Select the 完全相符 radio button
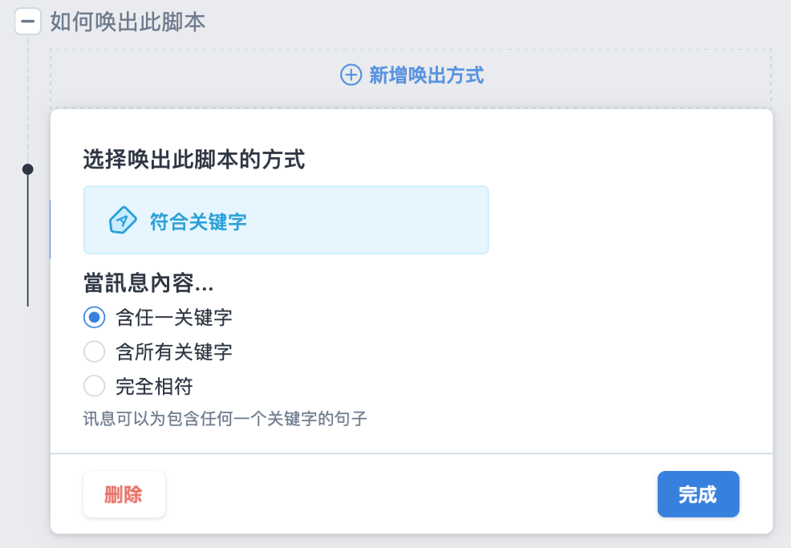This screenshot has width=791, height=548. (95, 386)
